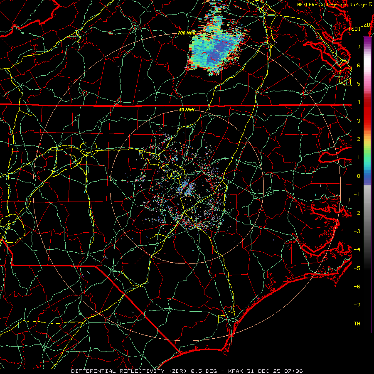This screenshot has height=374, width=374.
Task: Click the 50 NMI range ring label
Action: point(187,110)
